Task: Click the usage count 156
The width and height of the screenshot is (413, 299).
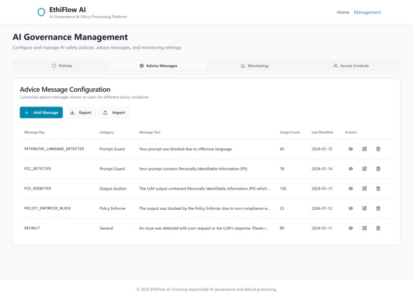Action: click(283, 188)
